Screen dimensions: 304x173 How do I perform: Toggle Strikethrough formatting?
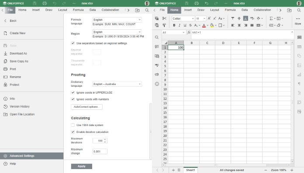point(190,25)
